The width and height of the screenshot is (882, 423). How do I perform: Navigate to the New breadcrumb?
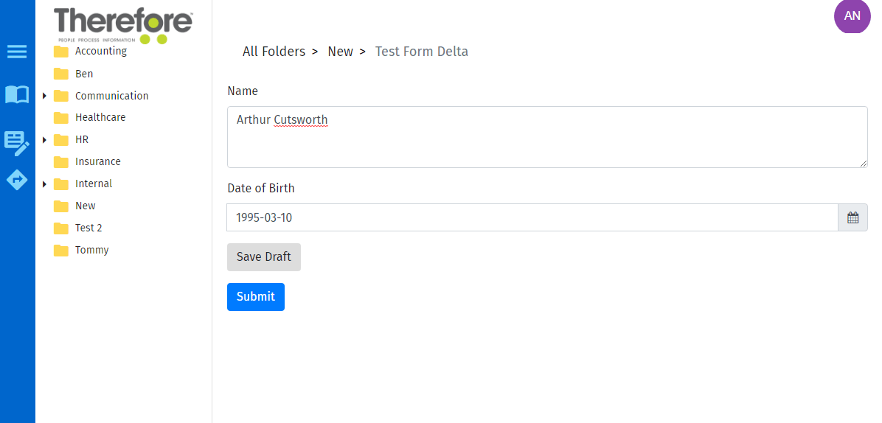tap(340, 52)
